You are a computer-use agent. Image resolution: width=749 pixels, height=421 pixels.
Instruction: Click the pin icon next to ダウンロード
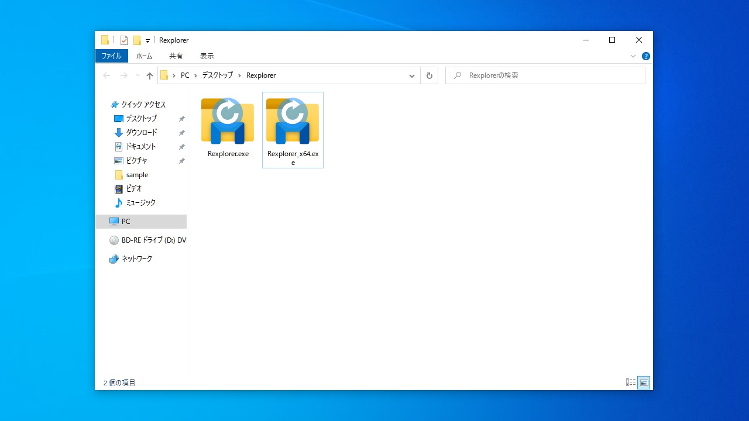(x=182, y=133)
